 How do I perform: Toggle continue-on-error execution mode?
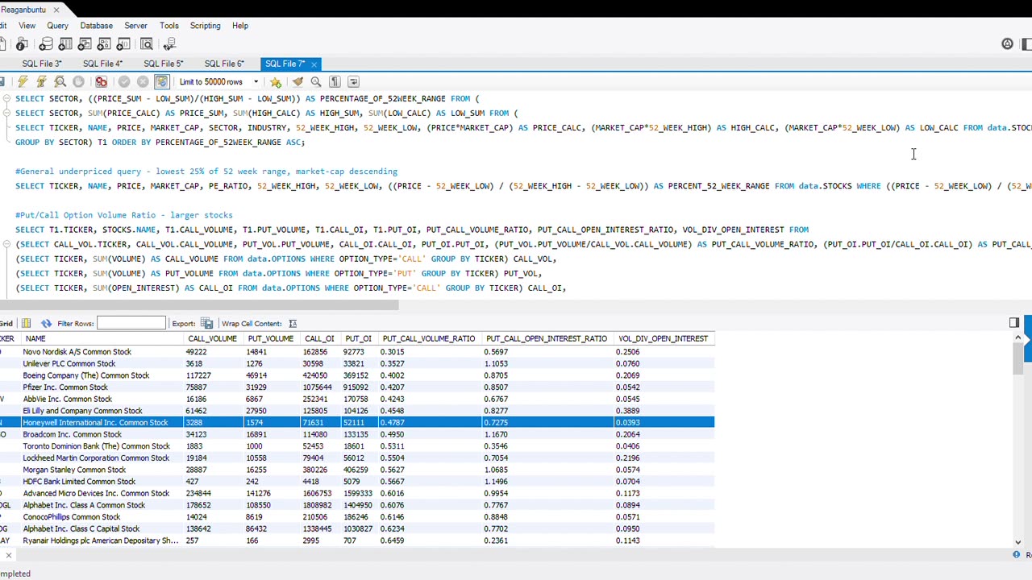tap(101, 81)
